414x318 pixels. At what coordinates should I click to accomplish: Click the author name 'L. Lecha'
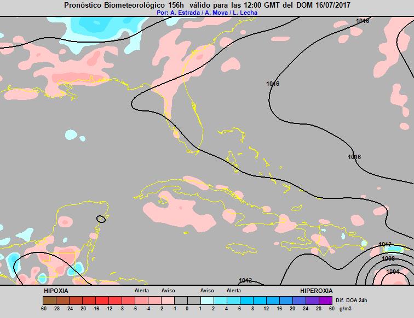pyautogui.click(x=245, y=13)
